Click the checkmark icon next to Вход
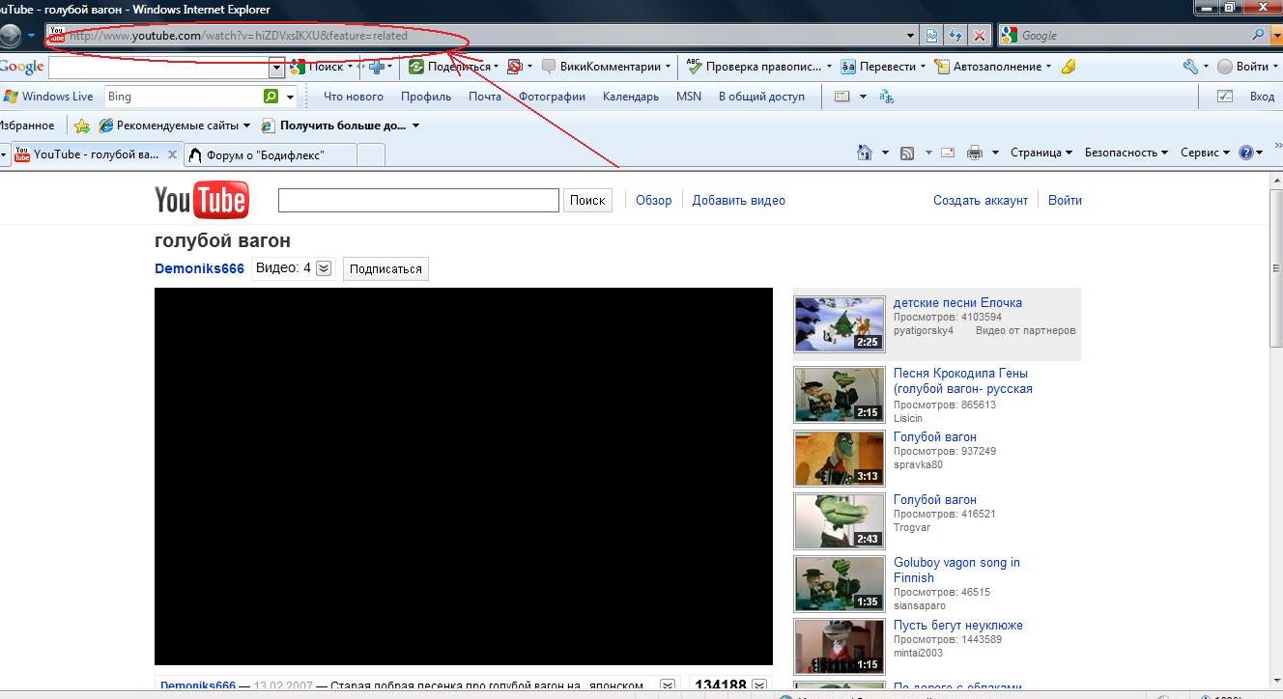Viewport: 1283px width, 699px height. tap(1225, 97)
